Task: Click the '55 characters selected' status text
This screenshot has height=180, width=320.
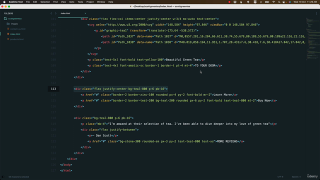Action: click(19, 177)
